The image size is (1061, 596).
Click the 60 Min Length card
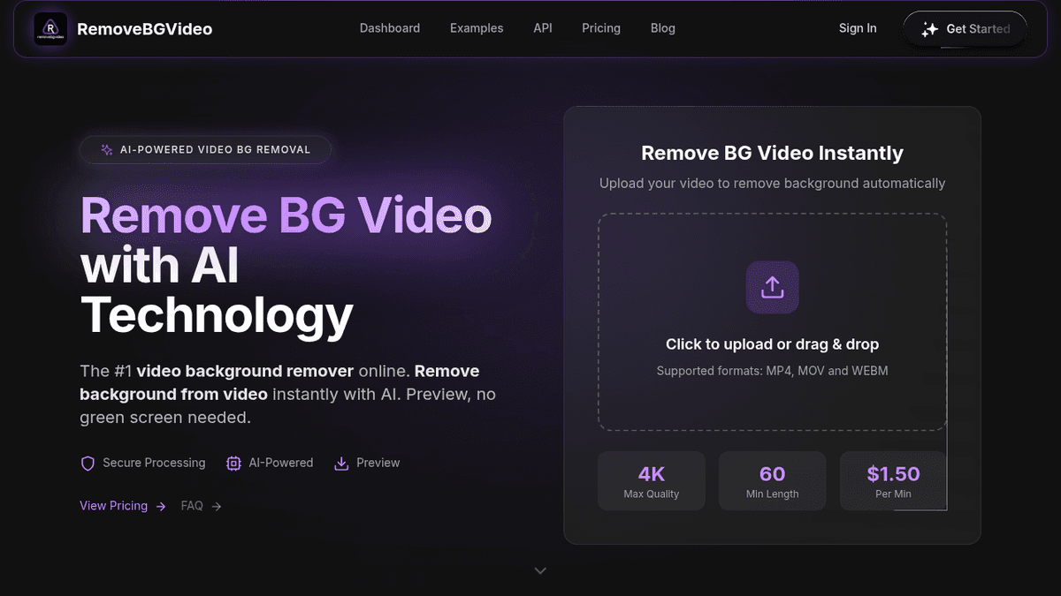click(x=772, y=481)
